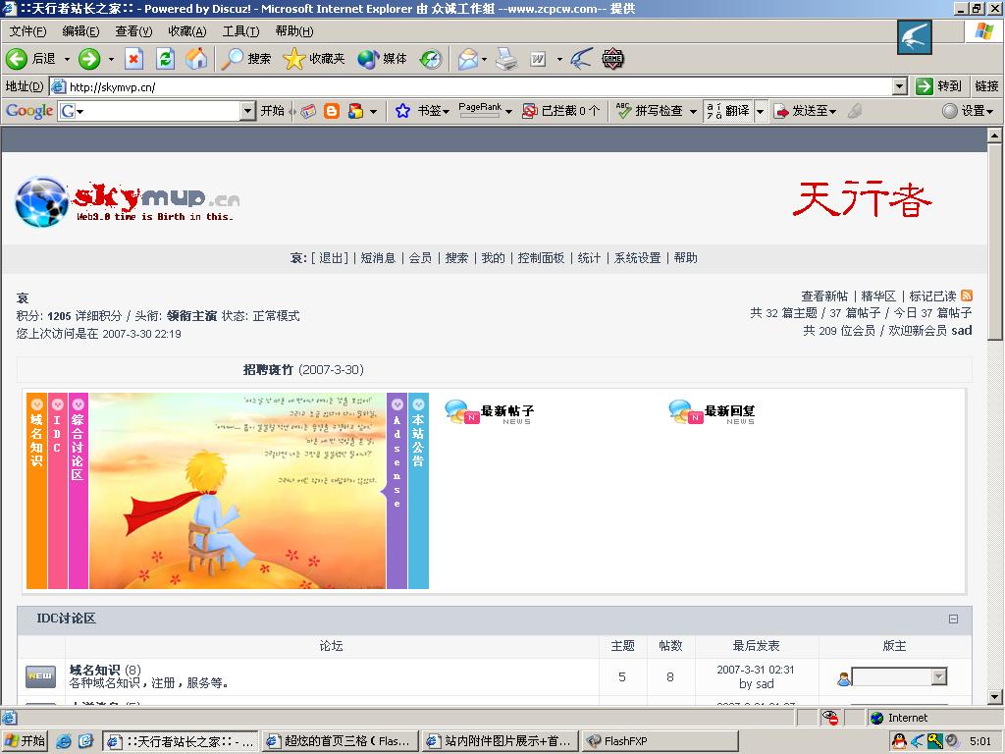Expand the PageRank dropdown
The image size is (1005, 754).
point(509,112)
